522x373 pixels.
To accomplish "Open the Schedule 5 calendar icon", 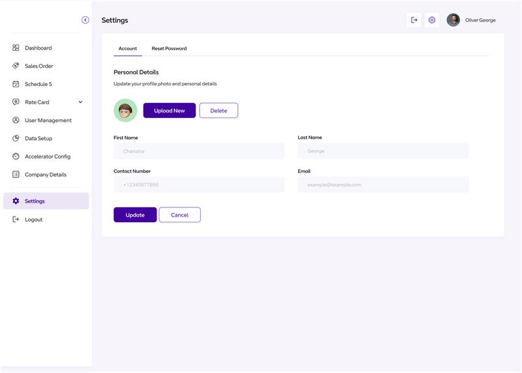I will (x=16, y=84).
